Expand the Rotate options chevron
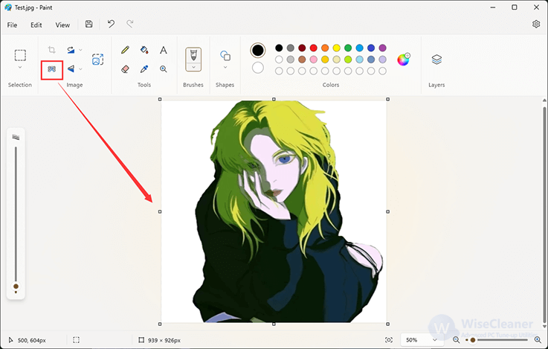This screenshot has height=349, width=548. click(80, 50)
